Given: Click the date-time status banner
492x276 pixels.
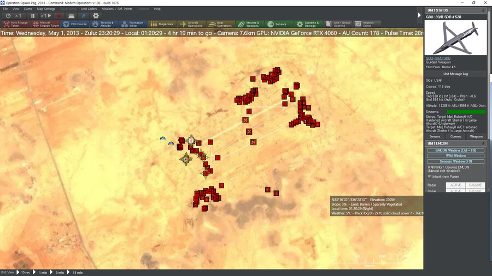Looking at the screenshot, I should [x=212, y=33].
